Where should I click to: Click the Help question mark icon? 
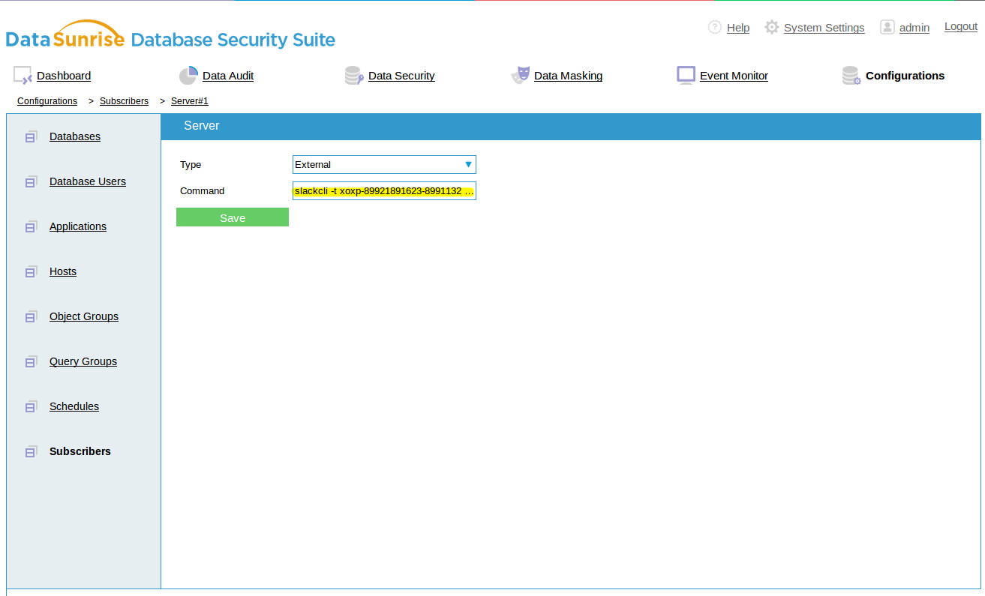(715, 27)
